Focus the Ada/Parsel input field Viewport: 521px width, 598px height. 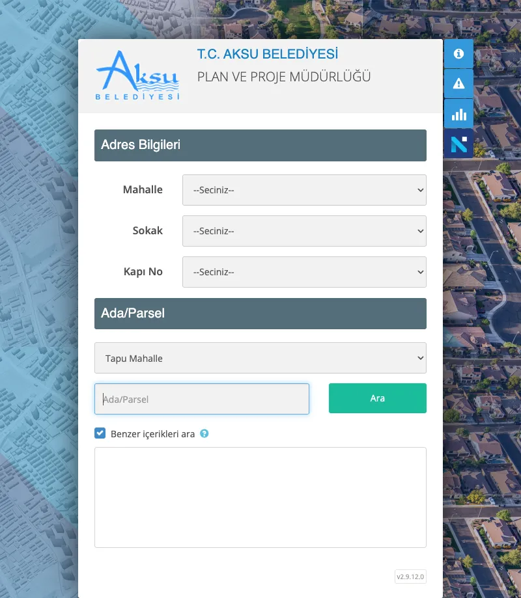coord(202,399)
